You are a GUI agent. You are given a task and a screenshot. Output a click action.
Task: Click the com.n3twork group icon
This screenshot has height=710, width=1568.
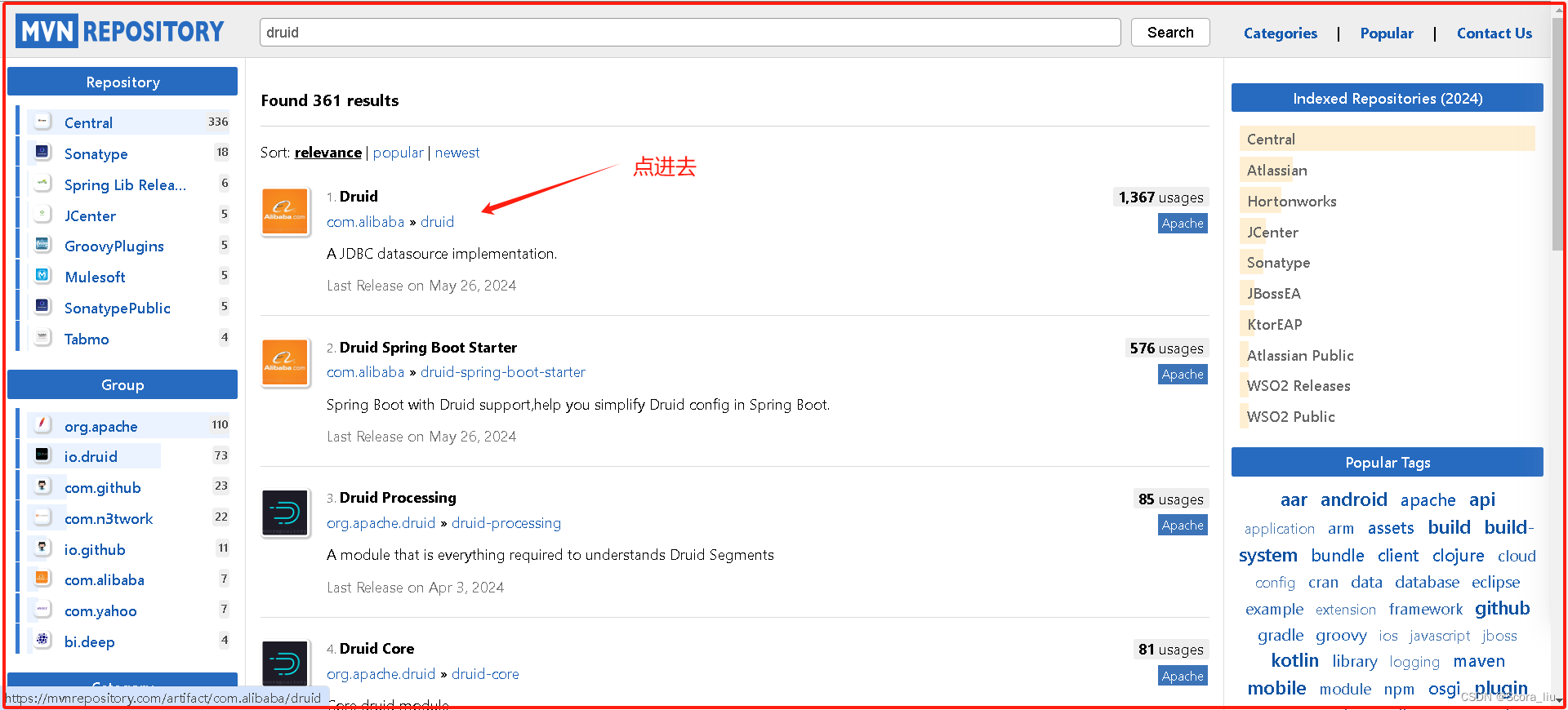point(42,517)
